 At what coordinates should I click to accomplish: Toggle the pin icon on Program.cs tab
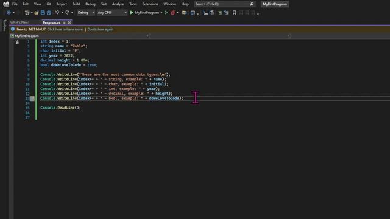coord(64,23)
